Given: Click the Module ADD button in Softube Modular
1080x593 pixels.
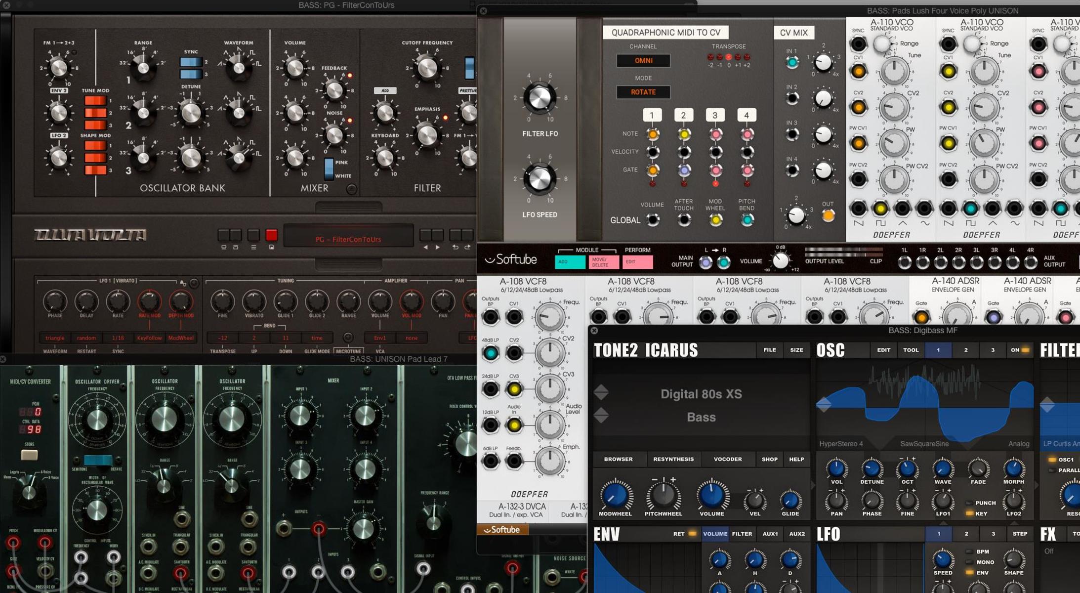Looking at the screenshot, I should 570,262.
